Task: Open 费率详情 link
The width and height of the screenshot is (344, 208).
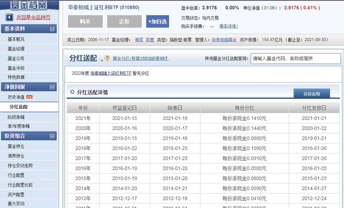Action: (x=229, y=26)
